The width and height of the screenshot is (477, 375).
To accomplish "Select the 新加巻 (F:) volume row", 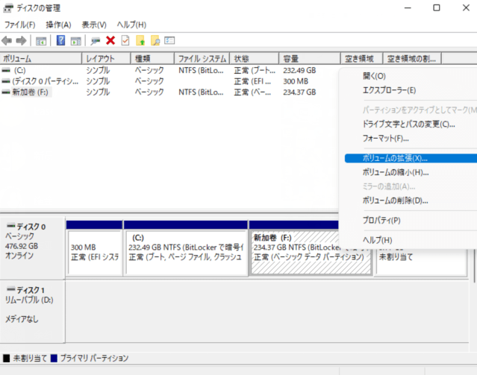I will coord(169,92).
